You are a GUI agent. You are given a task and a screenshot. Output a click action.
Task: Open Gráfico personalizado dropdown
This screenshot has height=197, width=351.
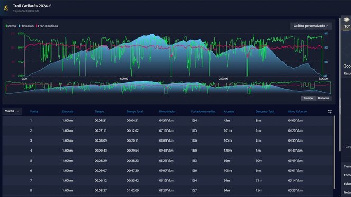(311, 26)
